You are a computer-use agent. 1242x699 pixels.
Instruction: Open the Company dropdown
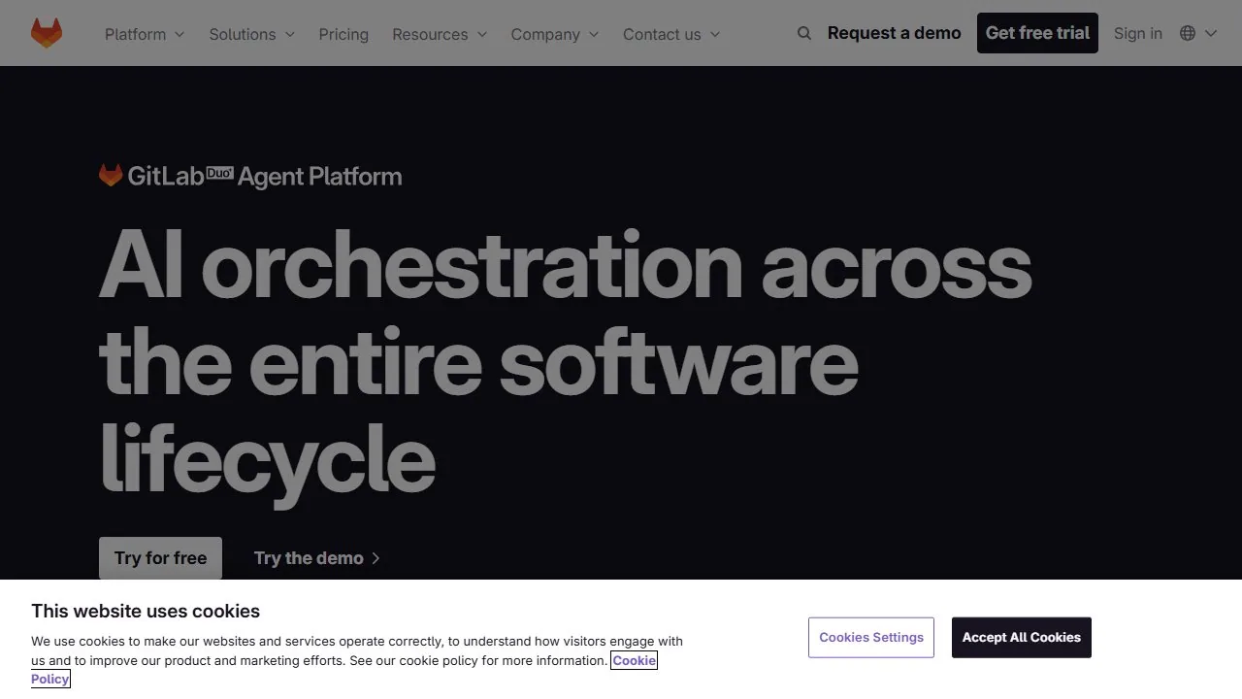[x=555, y=34]
